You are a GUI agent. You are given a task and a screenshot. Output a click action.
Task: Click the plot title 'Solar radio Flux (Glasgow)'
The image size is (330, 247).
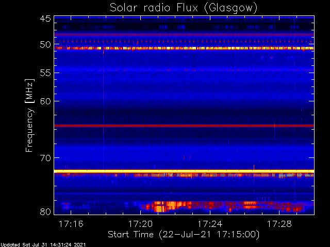184,8
